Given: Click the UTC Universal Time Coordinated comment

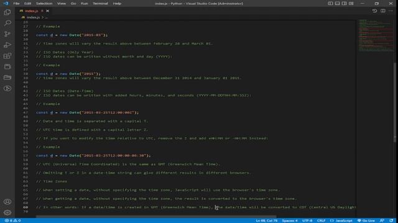Looking at the screenshot, I should pos(127,164).
